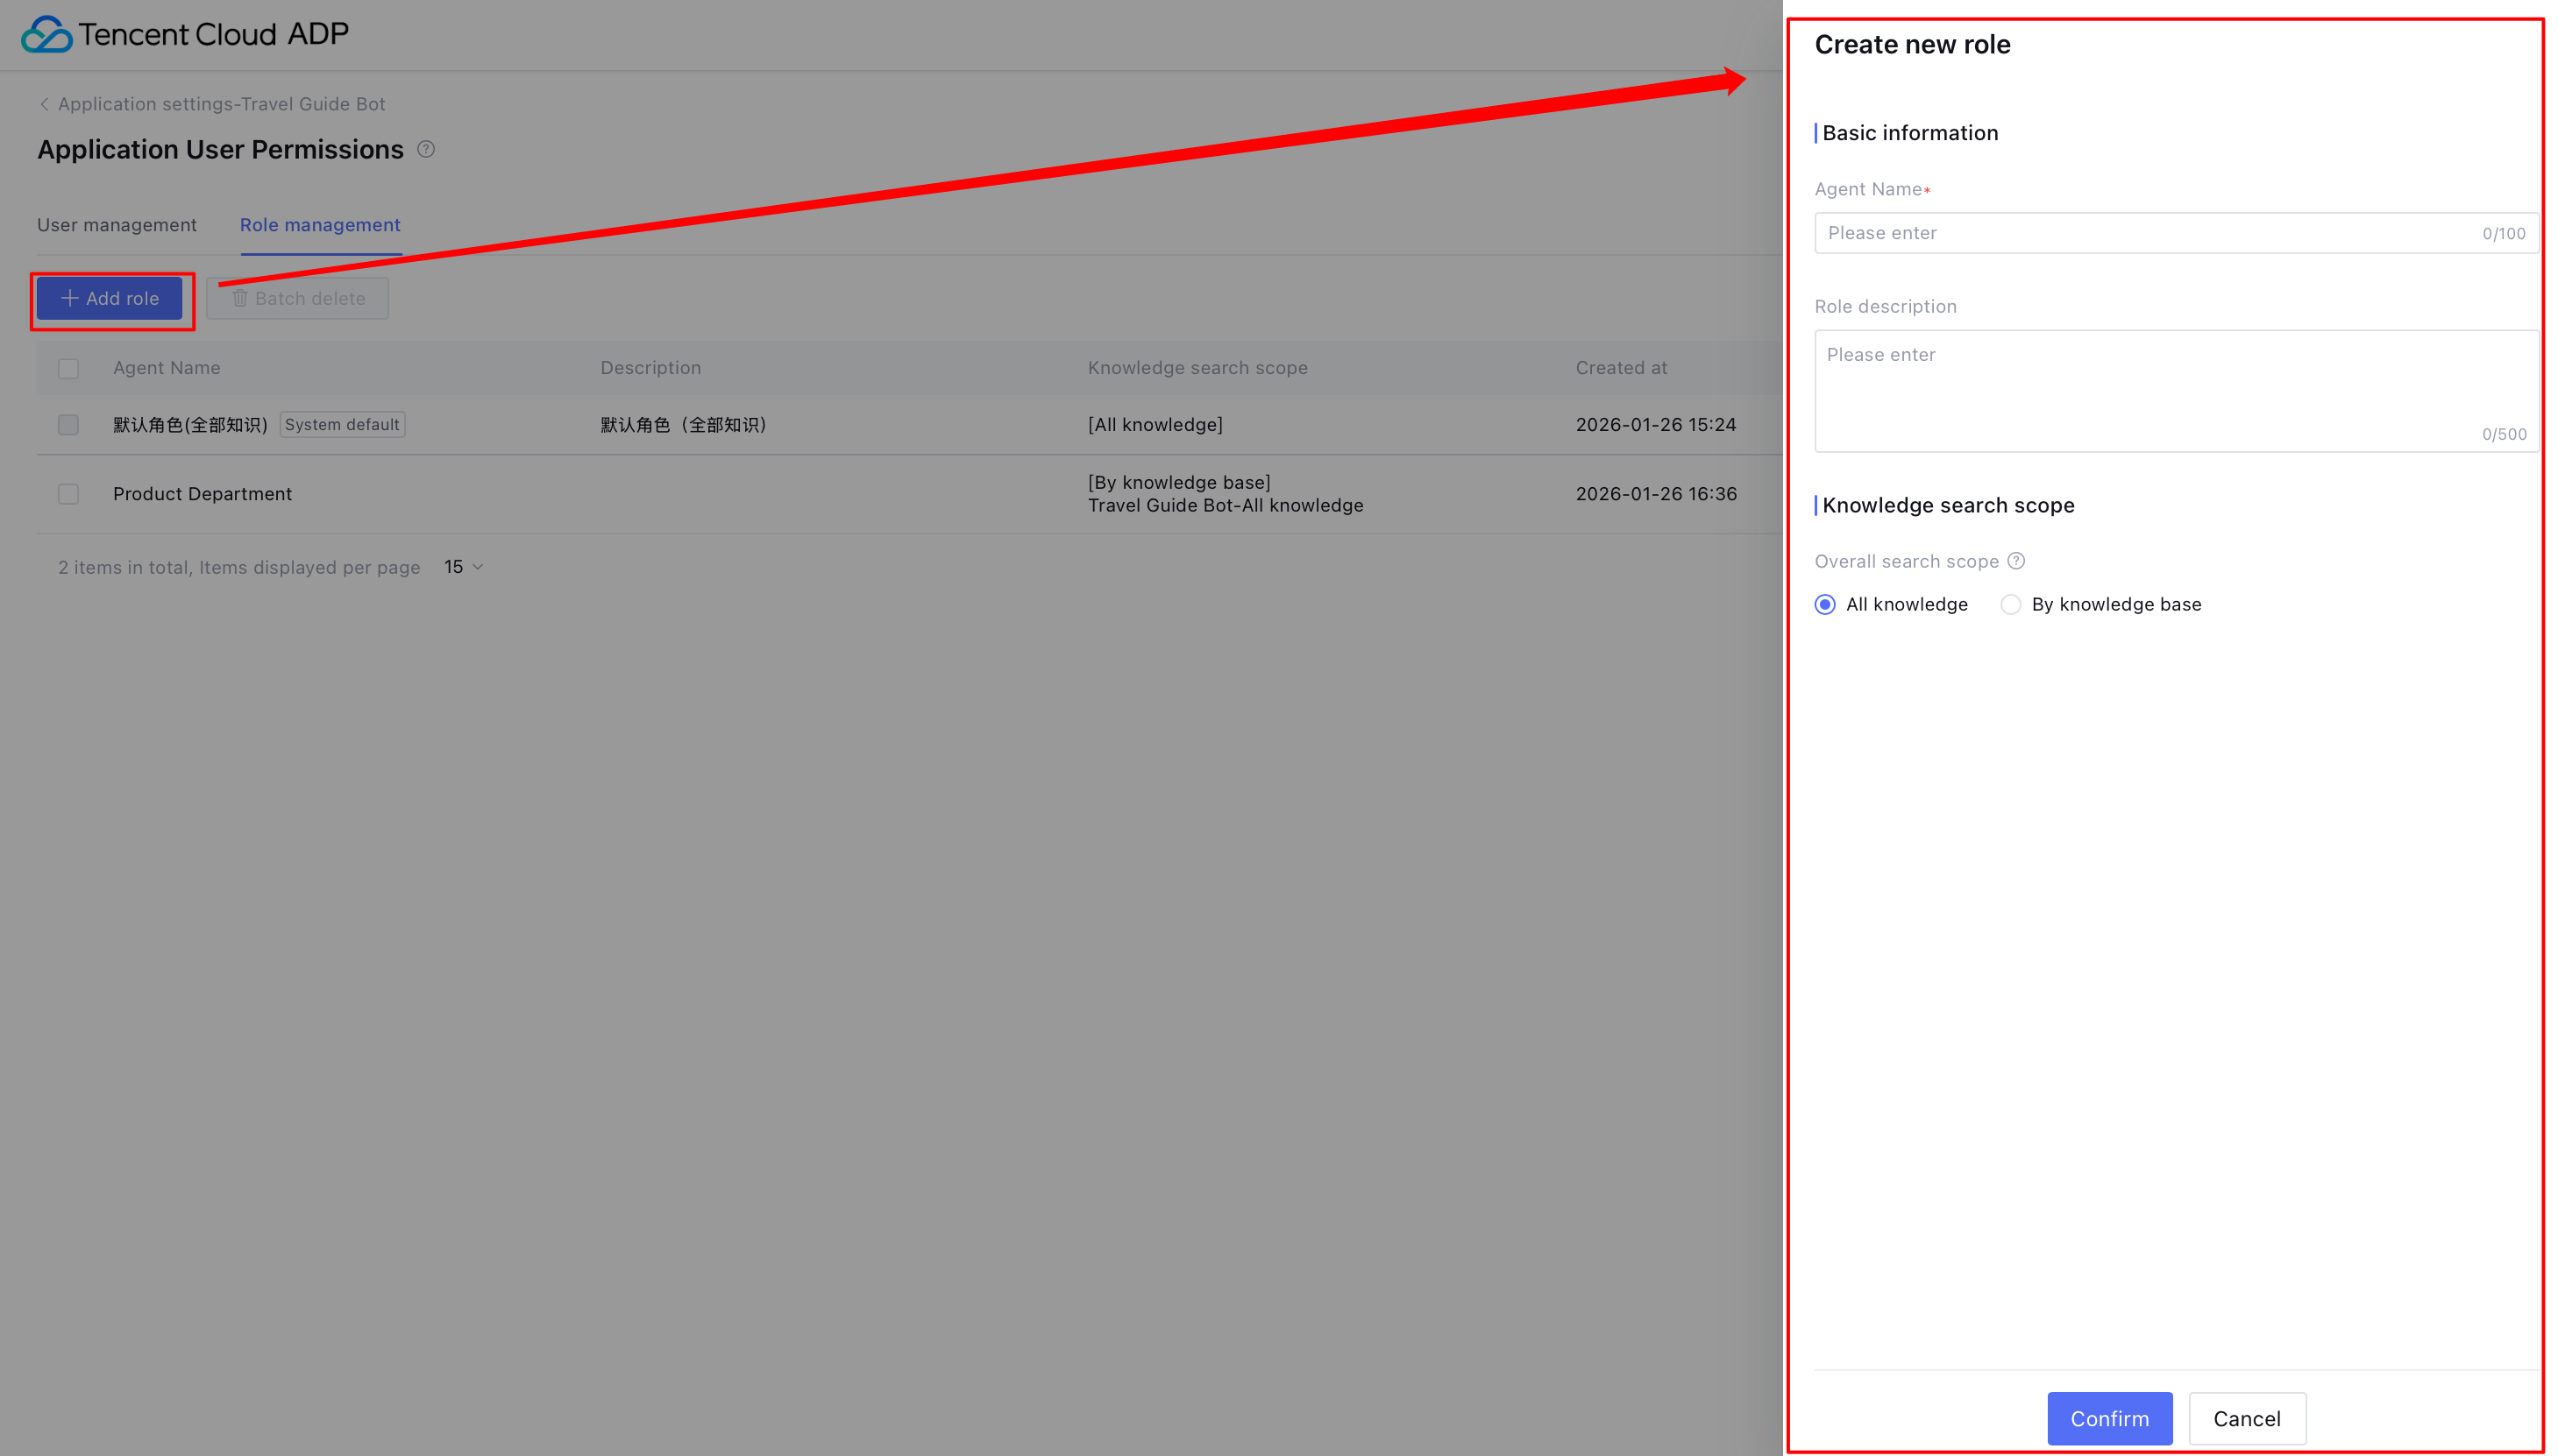Open Application settings-Travel Guide Bot breadcrumb link
2558x1456 pixels.
(221, 104)
